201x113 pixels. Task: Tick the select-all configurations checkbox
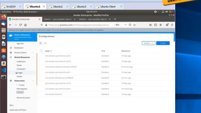point(41,51)
